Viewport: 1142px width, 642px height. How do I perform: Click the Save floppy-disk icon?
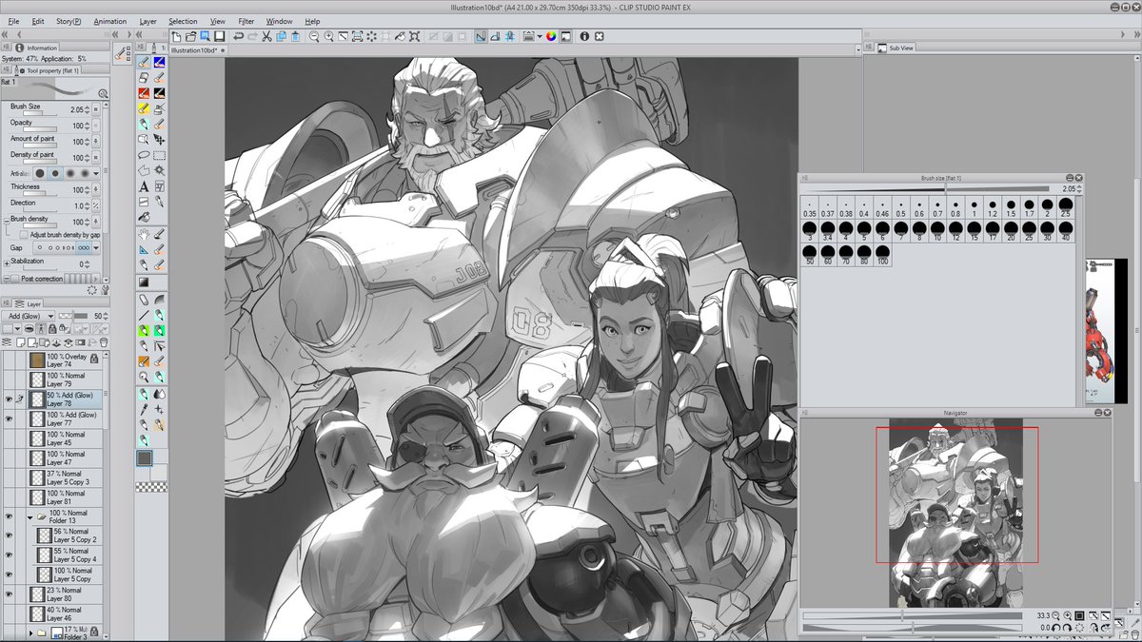point(220,37)
